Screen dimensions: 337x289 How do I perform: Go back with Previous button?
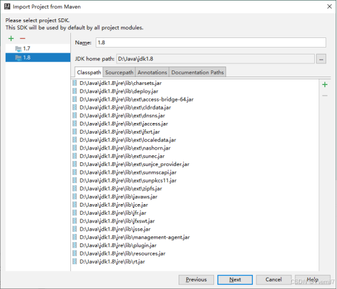196,279
